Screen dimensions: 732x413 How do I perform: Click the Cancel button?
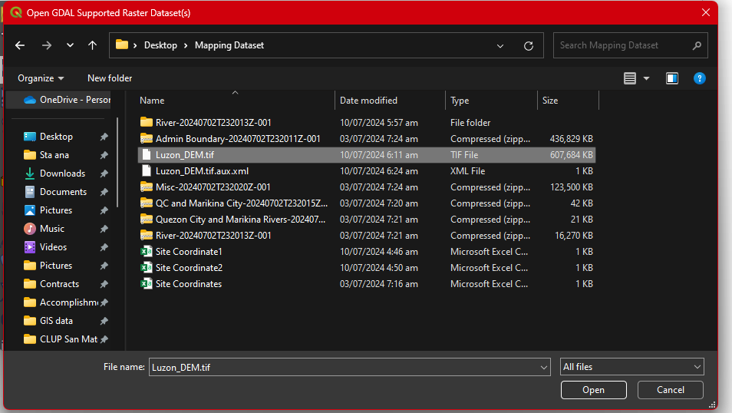click(x=670, y=390)
